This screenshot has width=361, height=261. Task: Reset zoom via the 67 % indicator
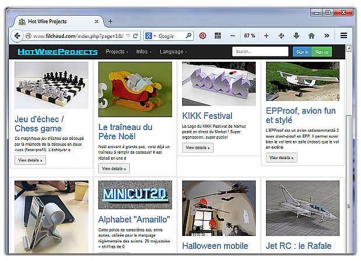pos(250,36)
